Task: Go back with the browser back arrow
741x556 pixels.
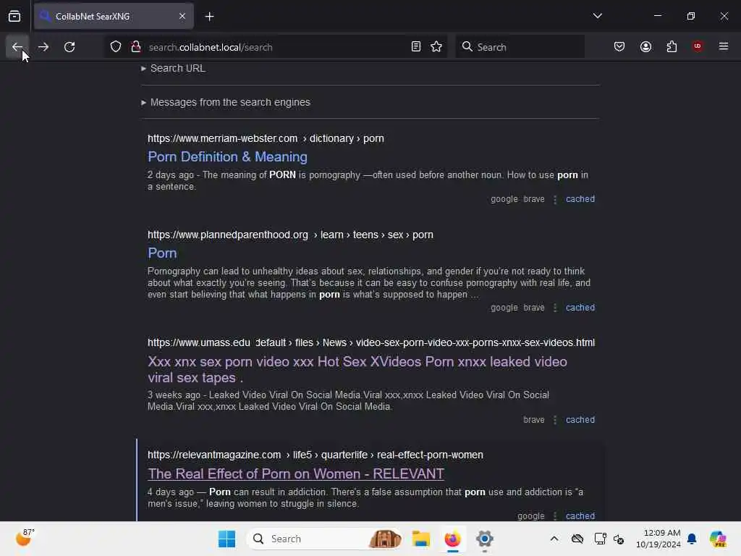Action: pyautogui.click(x=17, y=47)
